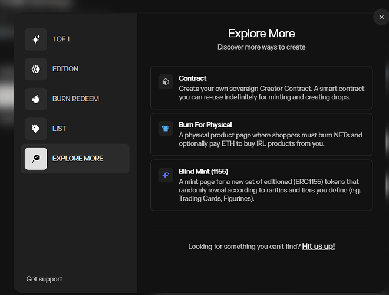This screenshot has width=389, height=295.
Task: Click the Explore More magnifier icon
Action: coord(36,158)
